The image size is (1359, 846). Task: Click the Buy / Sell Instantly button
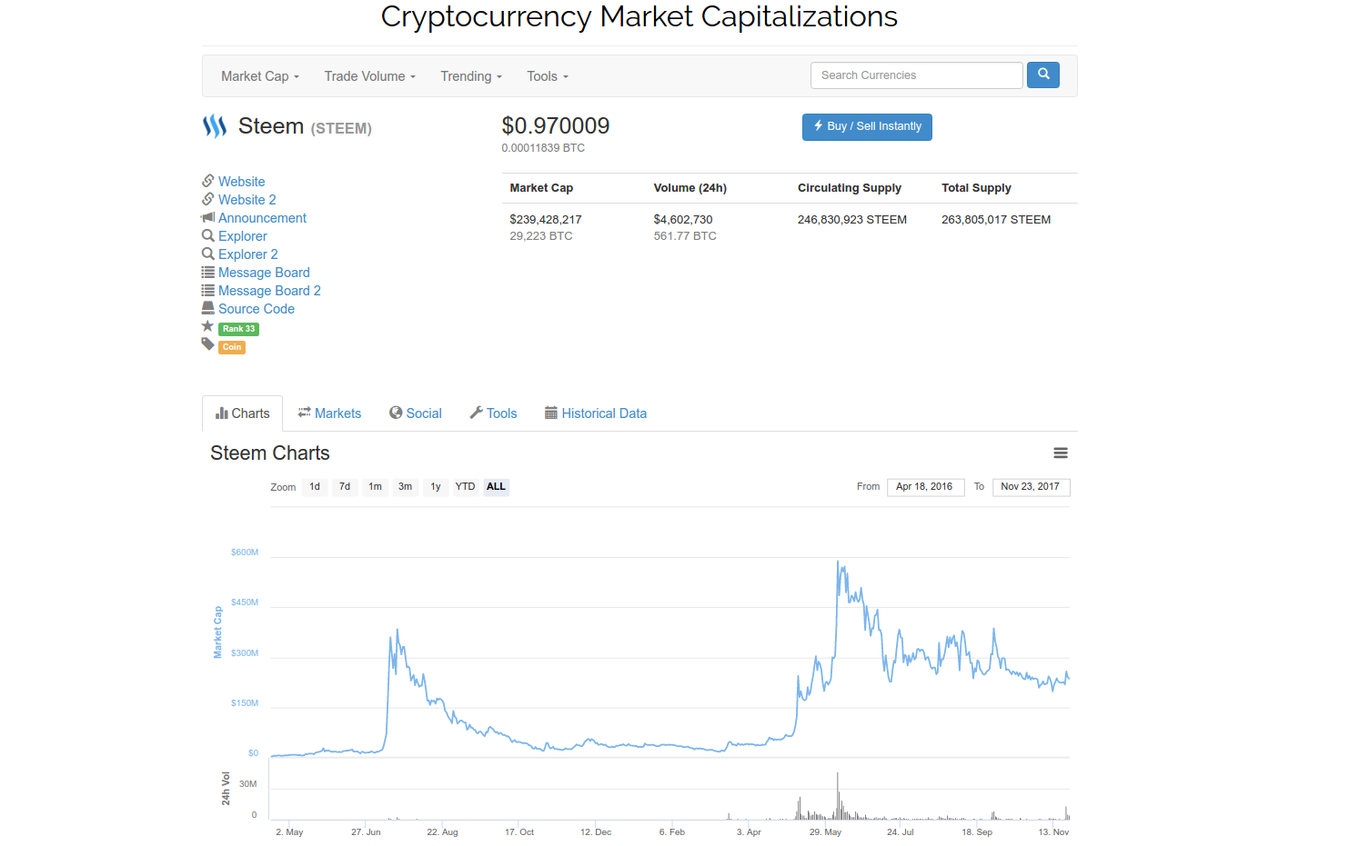click(x=867, y=126)
